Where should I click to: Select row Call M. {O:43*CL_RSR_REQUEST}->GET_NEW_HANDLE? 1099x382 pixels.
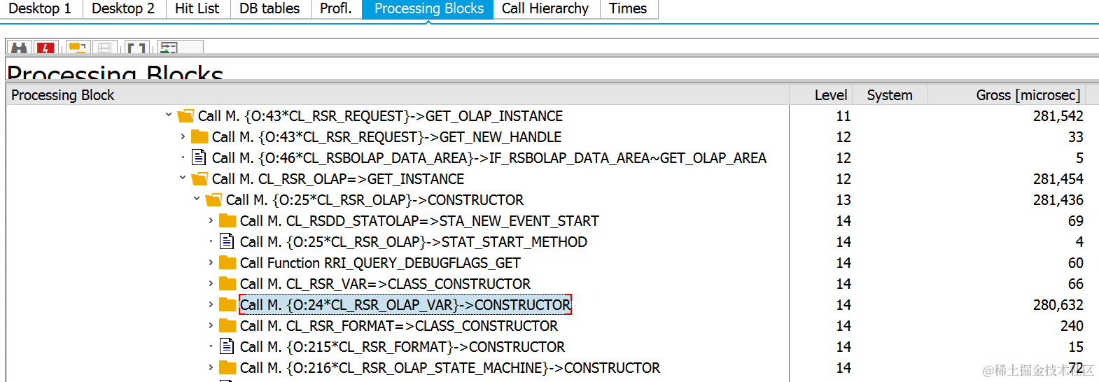point(386,137)
